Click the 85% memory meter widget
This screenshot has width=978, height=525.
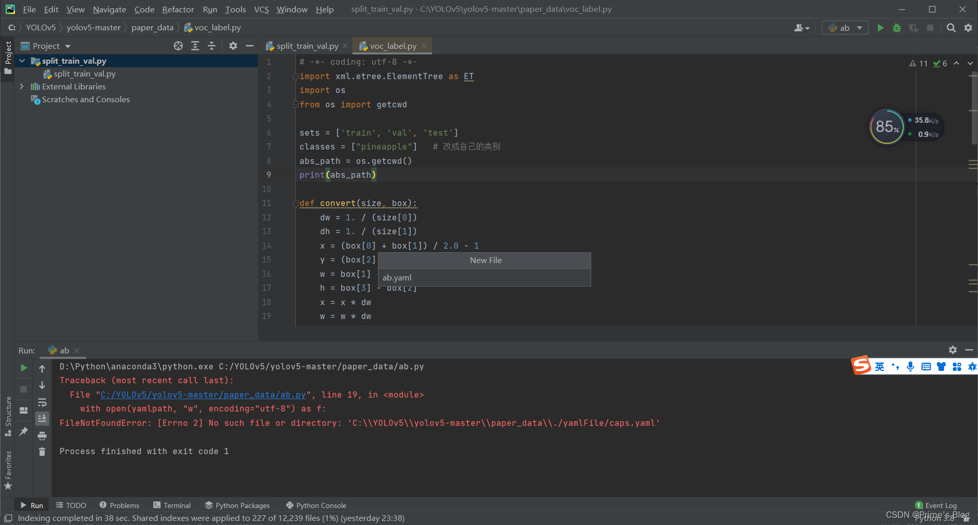pyautogui.click(x=886, y=126)
